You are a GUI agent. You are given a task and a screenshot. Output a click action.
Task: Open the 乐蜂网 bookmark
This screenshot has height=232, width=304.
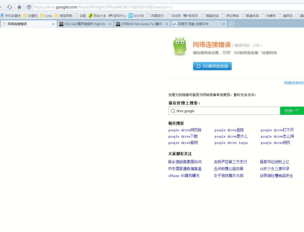(x=269, y=16)
